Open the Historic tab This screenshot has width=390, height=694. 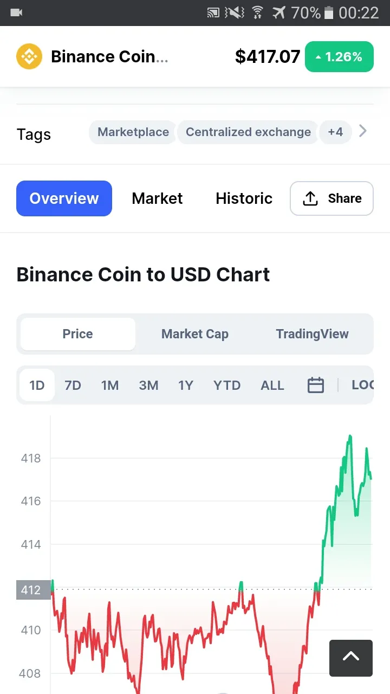tap(244, 198)
